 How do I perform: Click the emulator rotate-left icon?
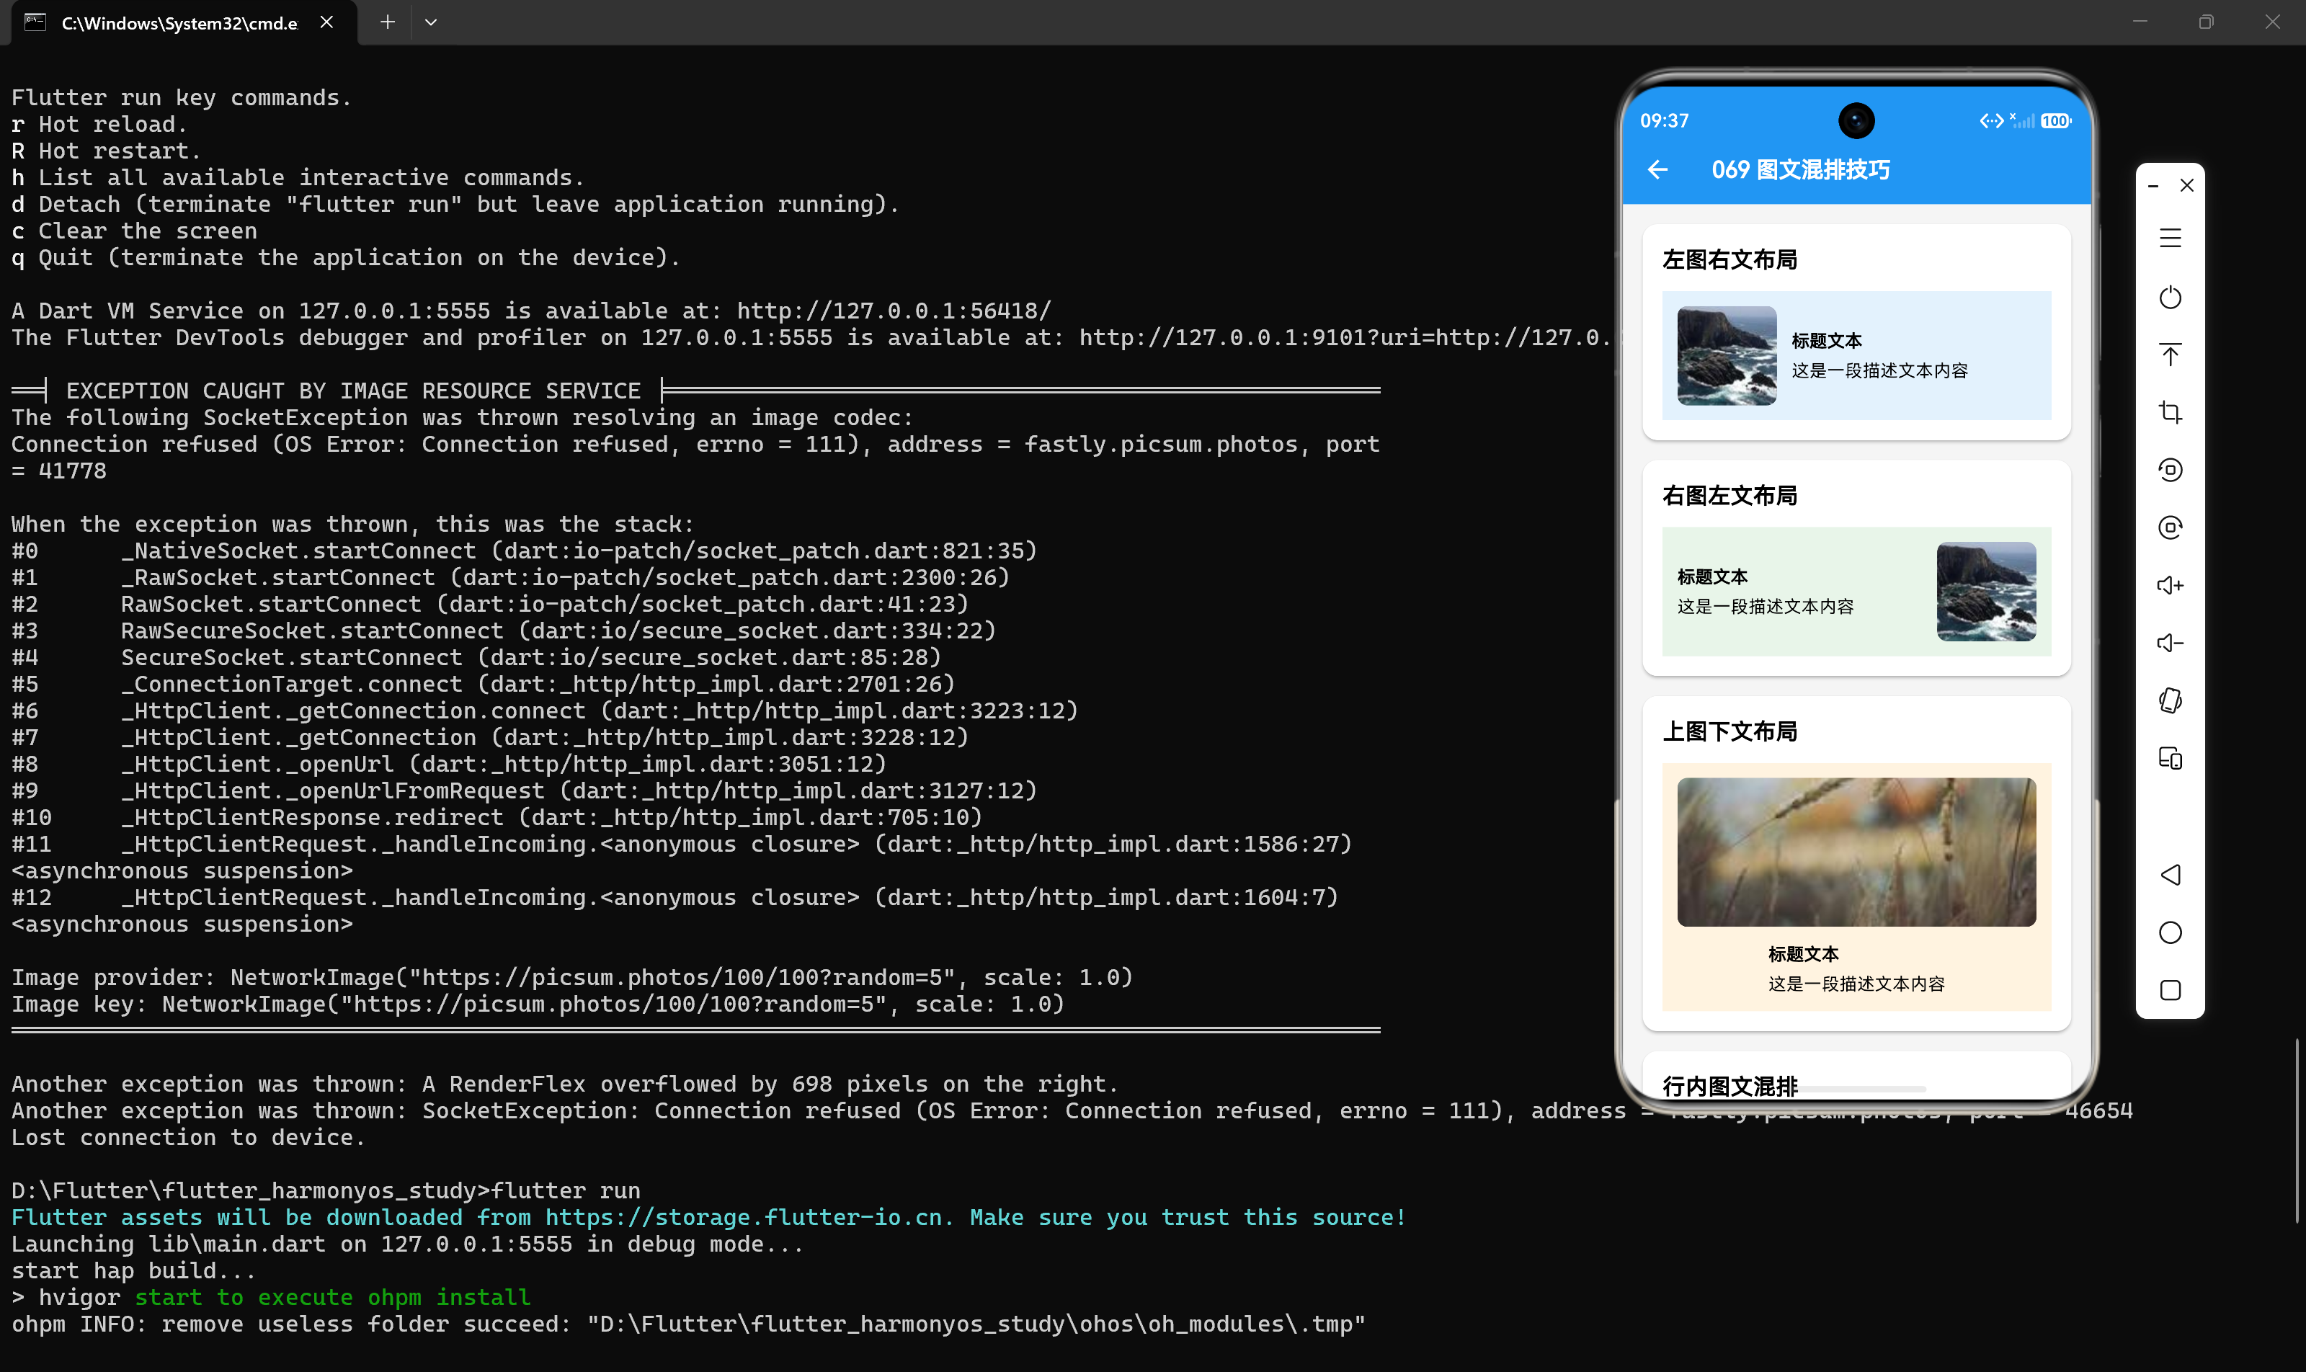pyautogui.click(x=2170, y=470)
